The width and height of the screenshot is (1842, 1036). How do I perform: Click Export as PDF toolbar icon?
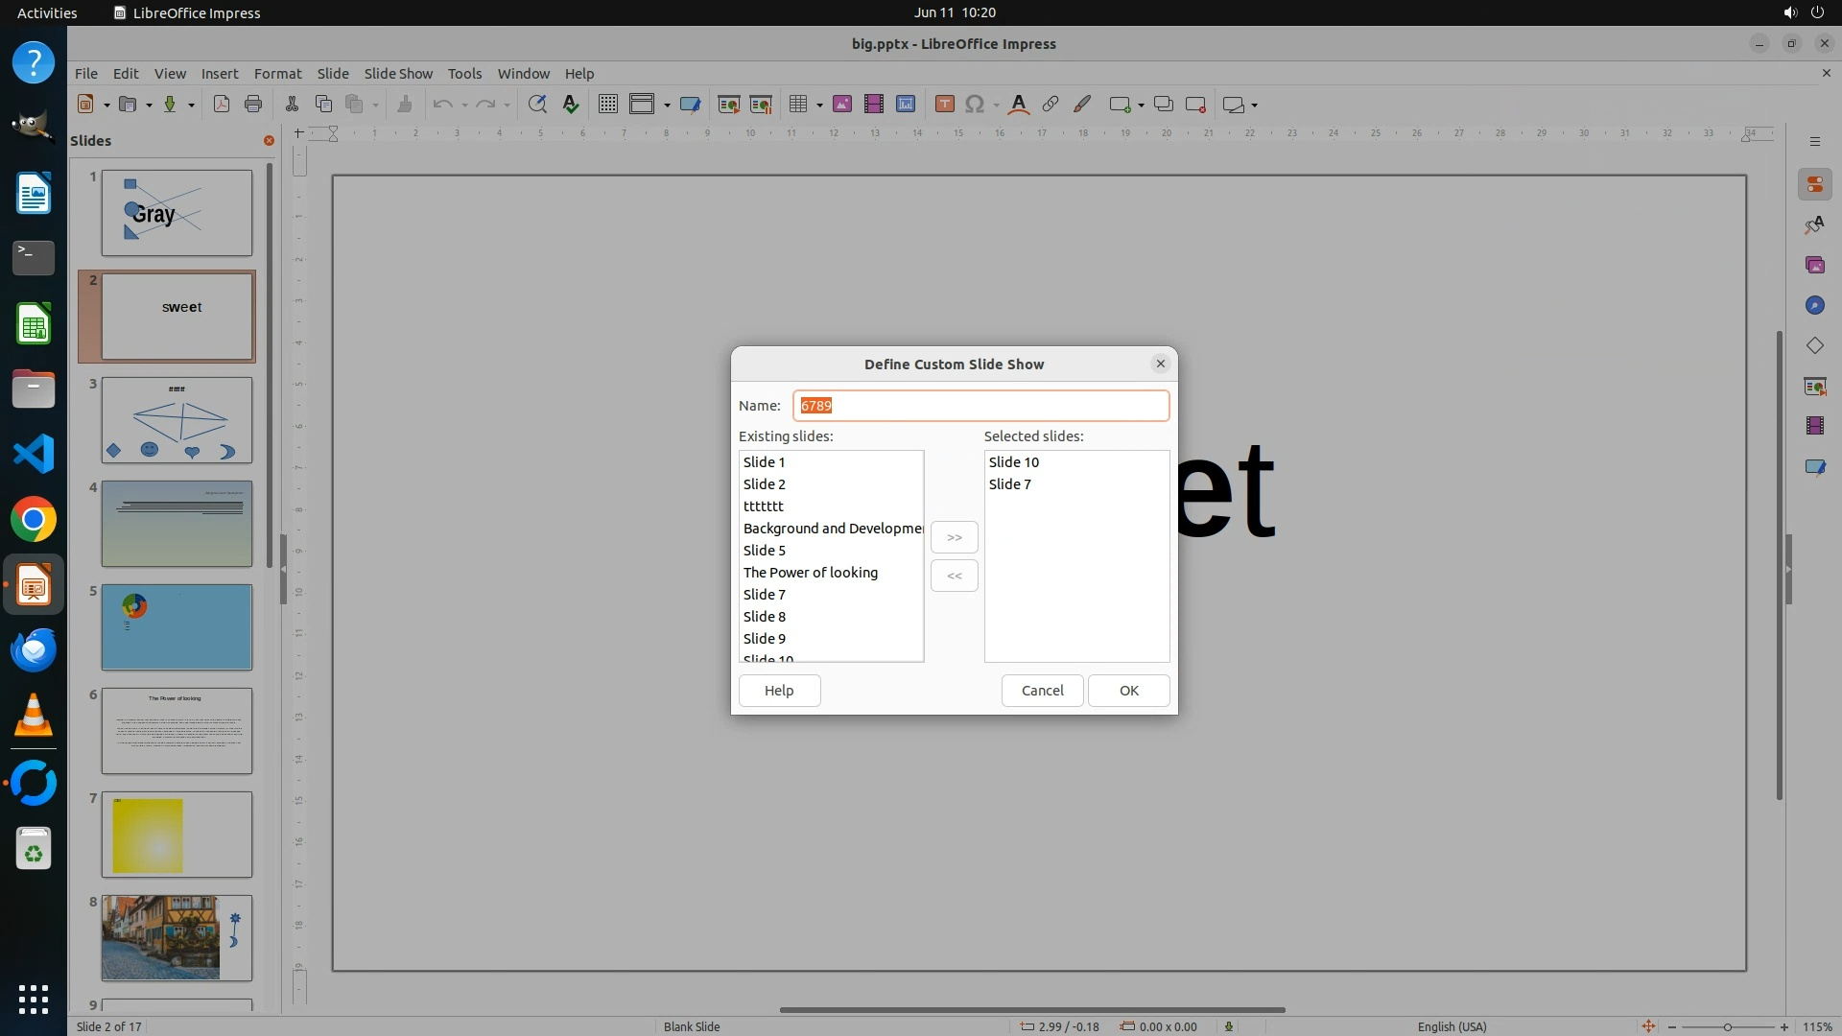(x=222, y=105)
